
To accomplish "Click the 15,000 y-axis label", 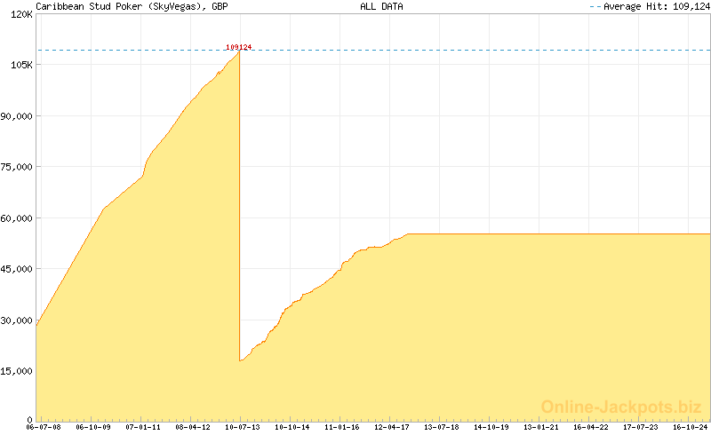I will click(17, 371).
